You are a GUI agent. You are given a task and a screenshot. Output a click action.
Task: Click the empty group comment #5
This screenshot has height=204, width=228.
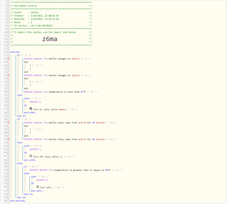pos(37,82)
